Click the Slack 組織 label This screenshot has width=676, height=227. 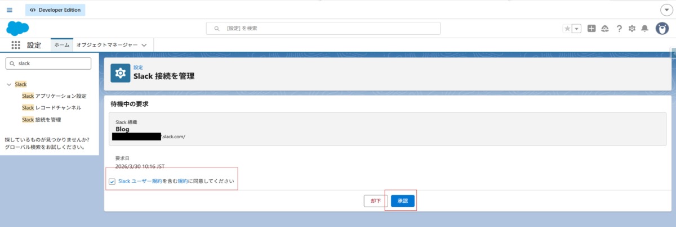[126, 122]
